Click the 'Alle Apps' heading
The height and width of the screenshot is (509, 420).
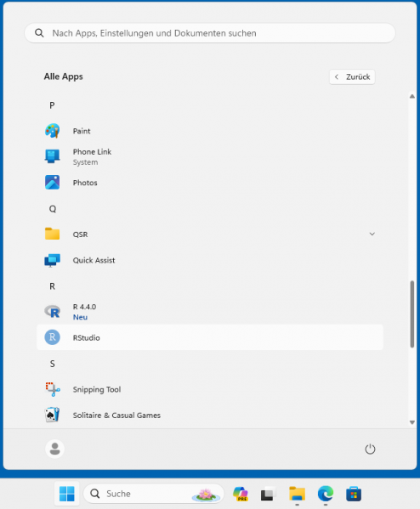point(64,76)
